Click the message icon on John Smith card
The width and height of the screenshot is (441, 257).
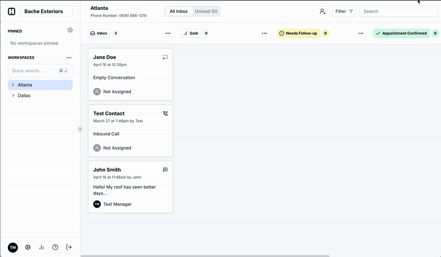(x=165, y=169)
